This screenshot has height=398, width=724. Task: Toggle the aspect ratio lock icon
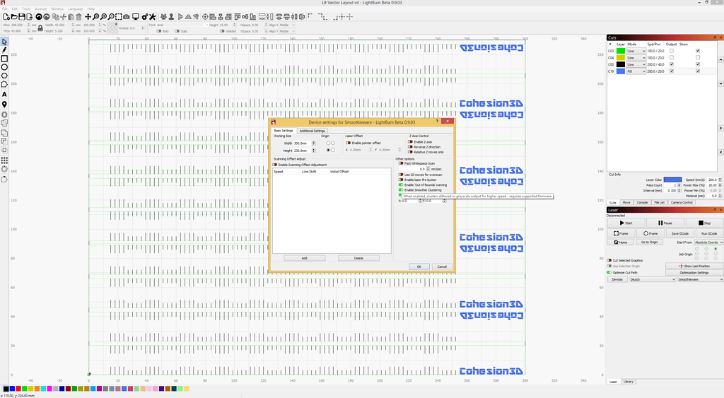tap(40, 28)
